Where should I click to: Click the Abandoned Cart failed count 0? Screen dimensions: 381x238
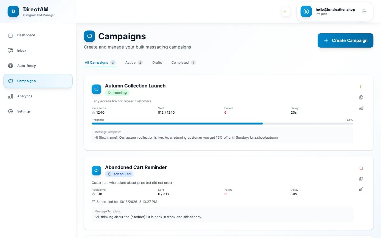(x=225, y=194)
